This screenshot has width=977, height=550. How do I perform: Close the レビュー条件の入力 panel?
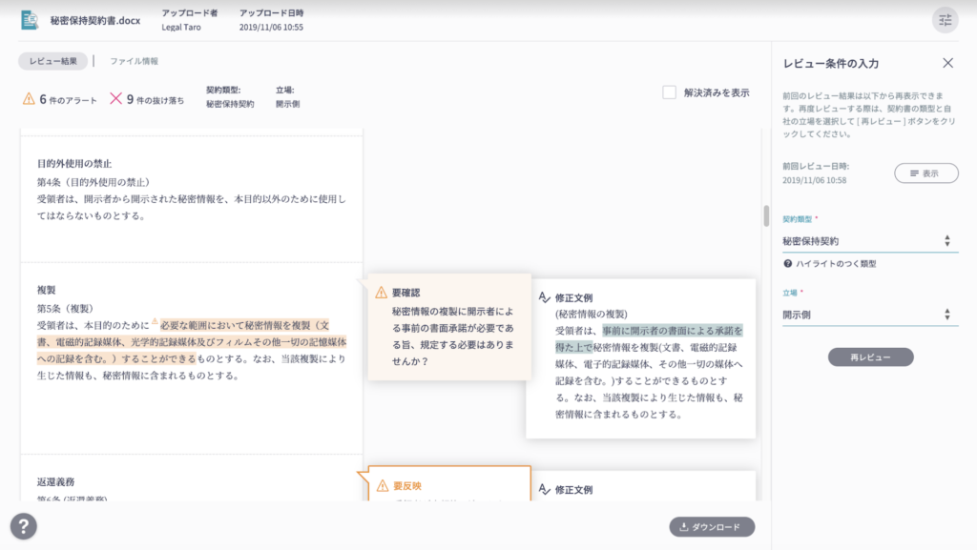(x=947, y=63)
